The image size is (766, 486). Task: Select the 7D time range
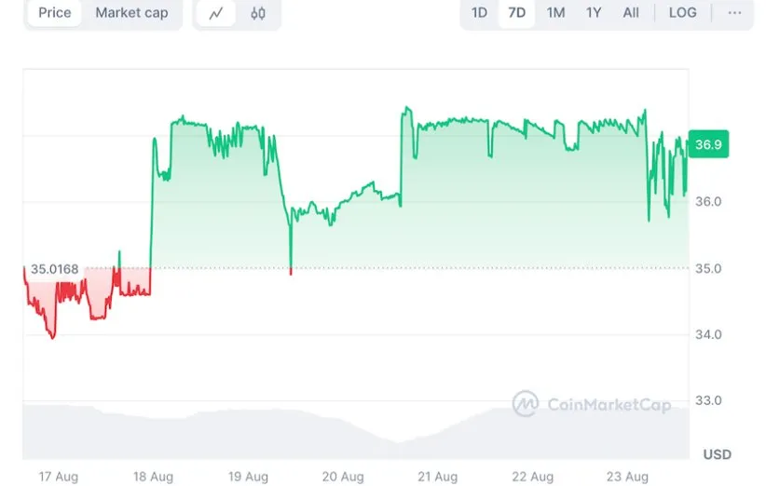coord(516,13)
